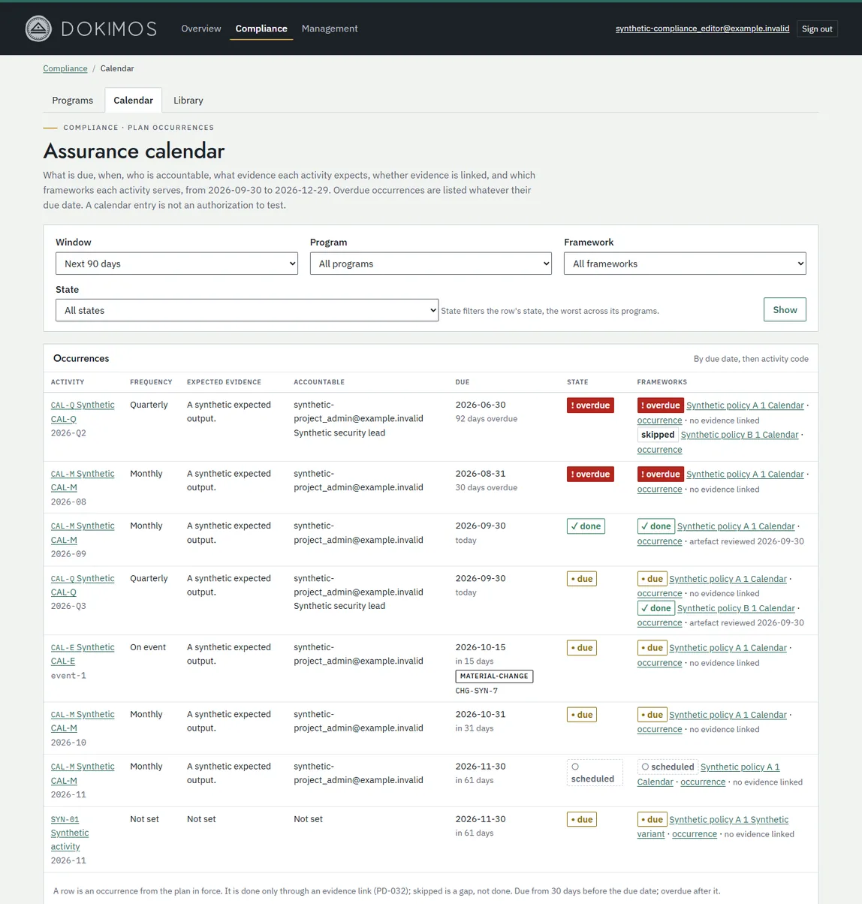Image resolution: width=862 pixels, height=904 pixels.
Task: Click the done framework badge in the 2026-Q3 row
Action: pos(656,608)
